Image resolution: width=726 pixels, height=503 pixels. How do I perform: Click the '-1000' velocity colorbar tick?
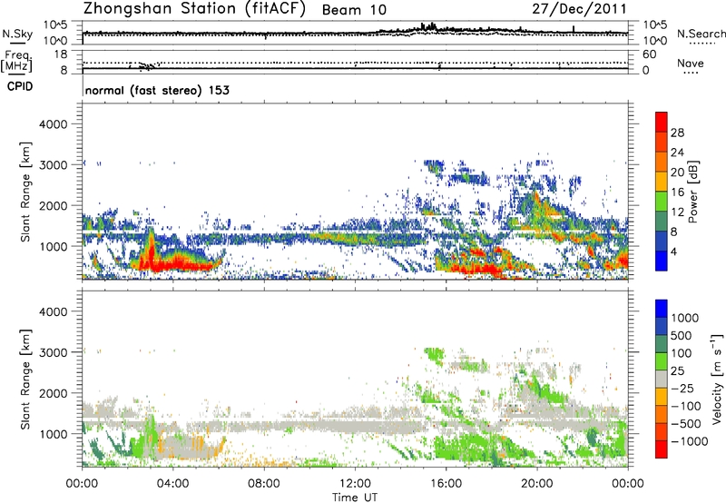click(x=690, y=441)
